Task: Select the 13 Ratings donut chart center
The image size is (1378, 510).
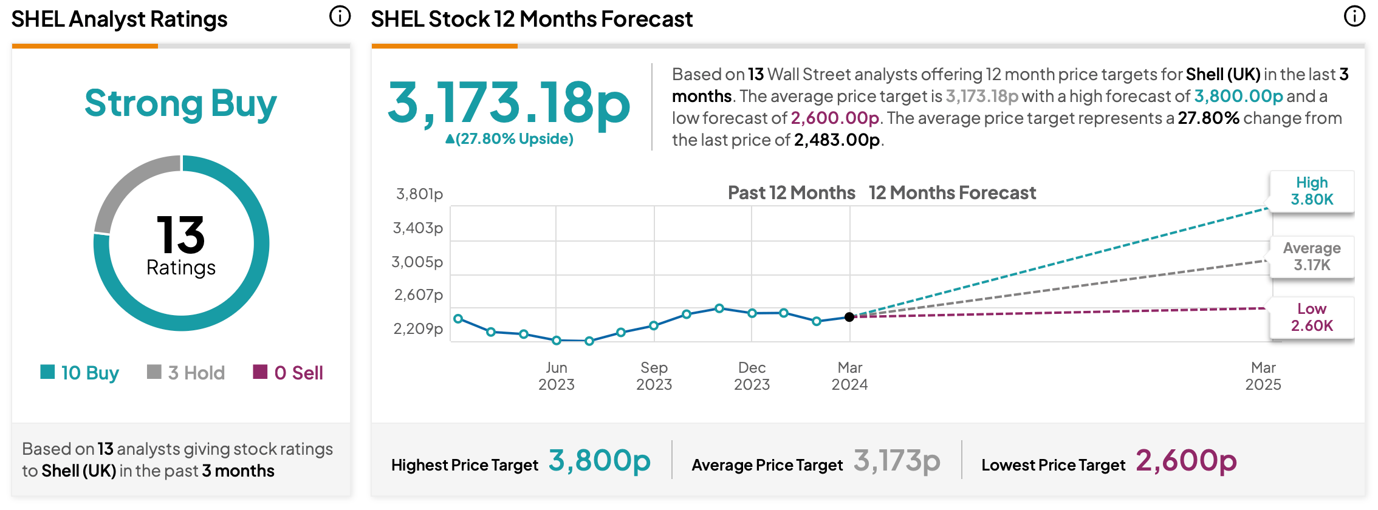Action: [181, 243]
